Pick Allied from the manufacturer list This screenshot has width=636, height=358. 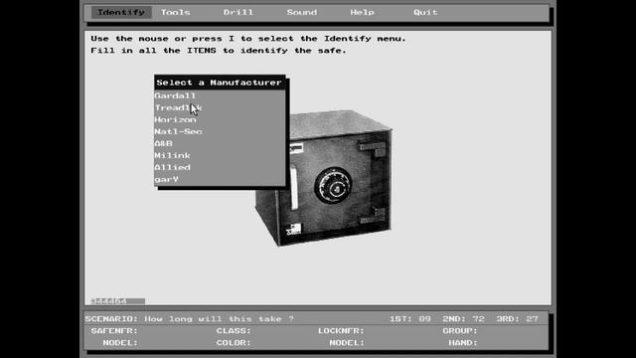coord(220,167)
